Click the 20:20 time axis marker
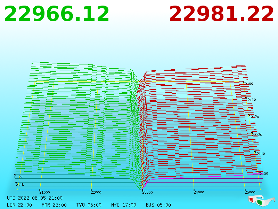The width and height of the screenshot is (278, 209). click(x=254, y=117)
